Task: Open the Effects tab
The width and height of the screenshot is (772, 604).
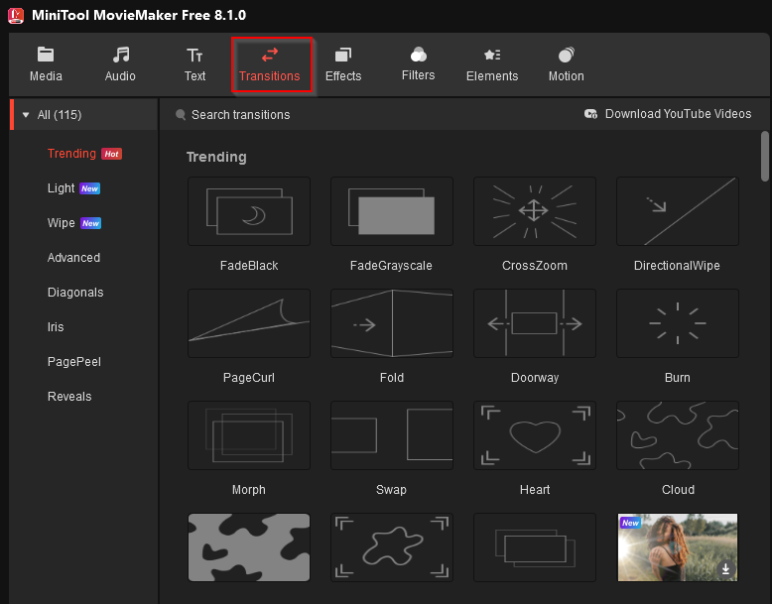Action: click(x=343, y=64)
